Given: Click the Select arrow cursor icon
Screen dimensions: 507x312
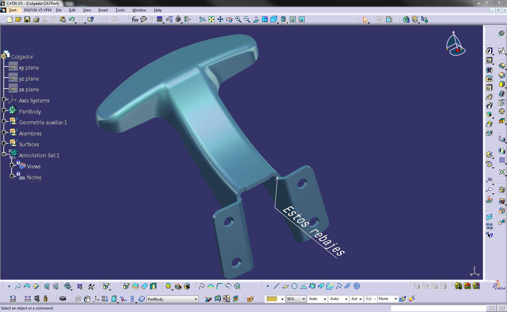Looking at the screenshot, I should pos(365,20).
